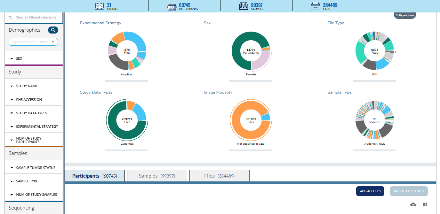440x214 pixels.
Task: Switch to the Participants tab
Action: 95,176
